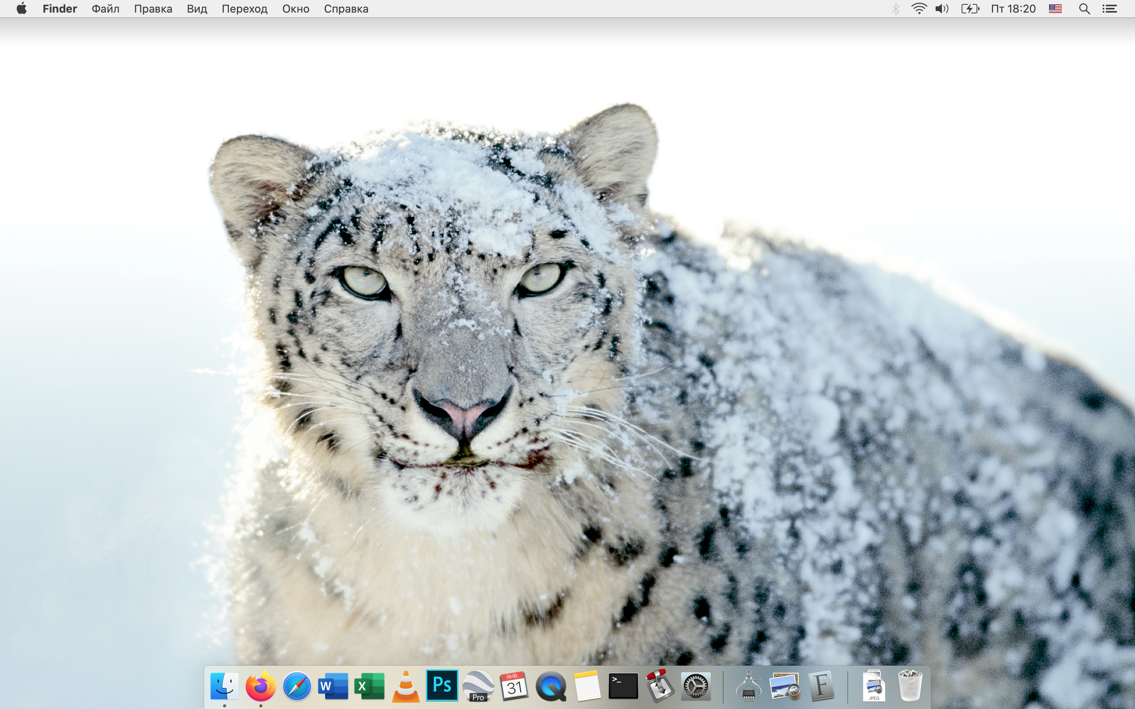1135x709 pixels.
Task: Open the Переход menu
Action: tap(244, 8)
